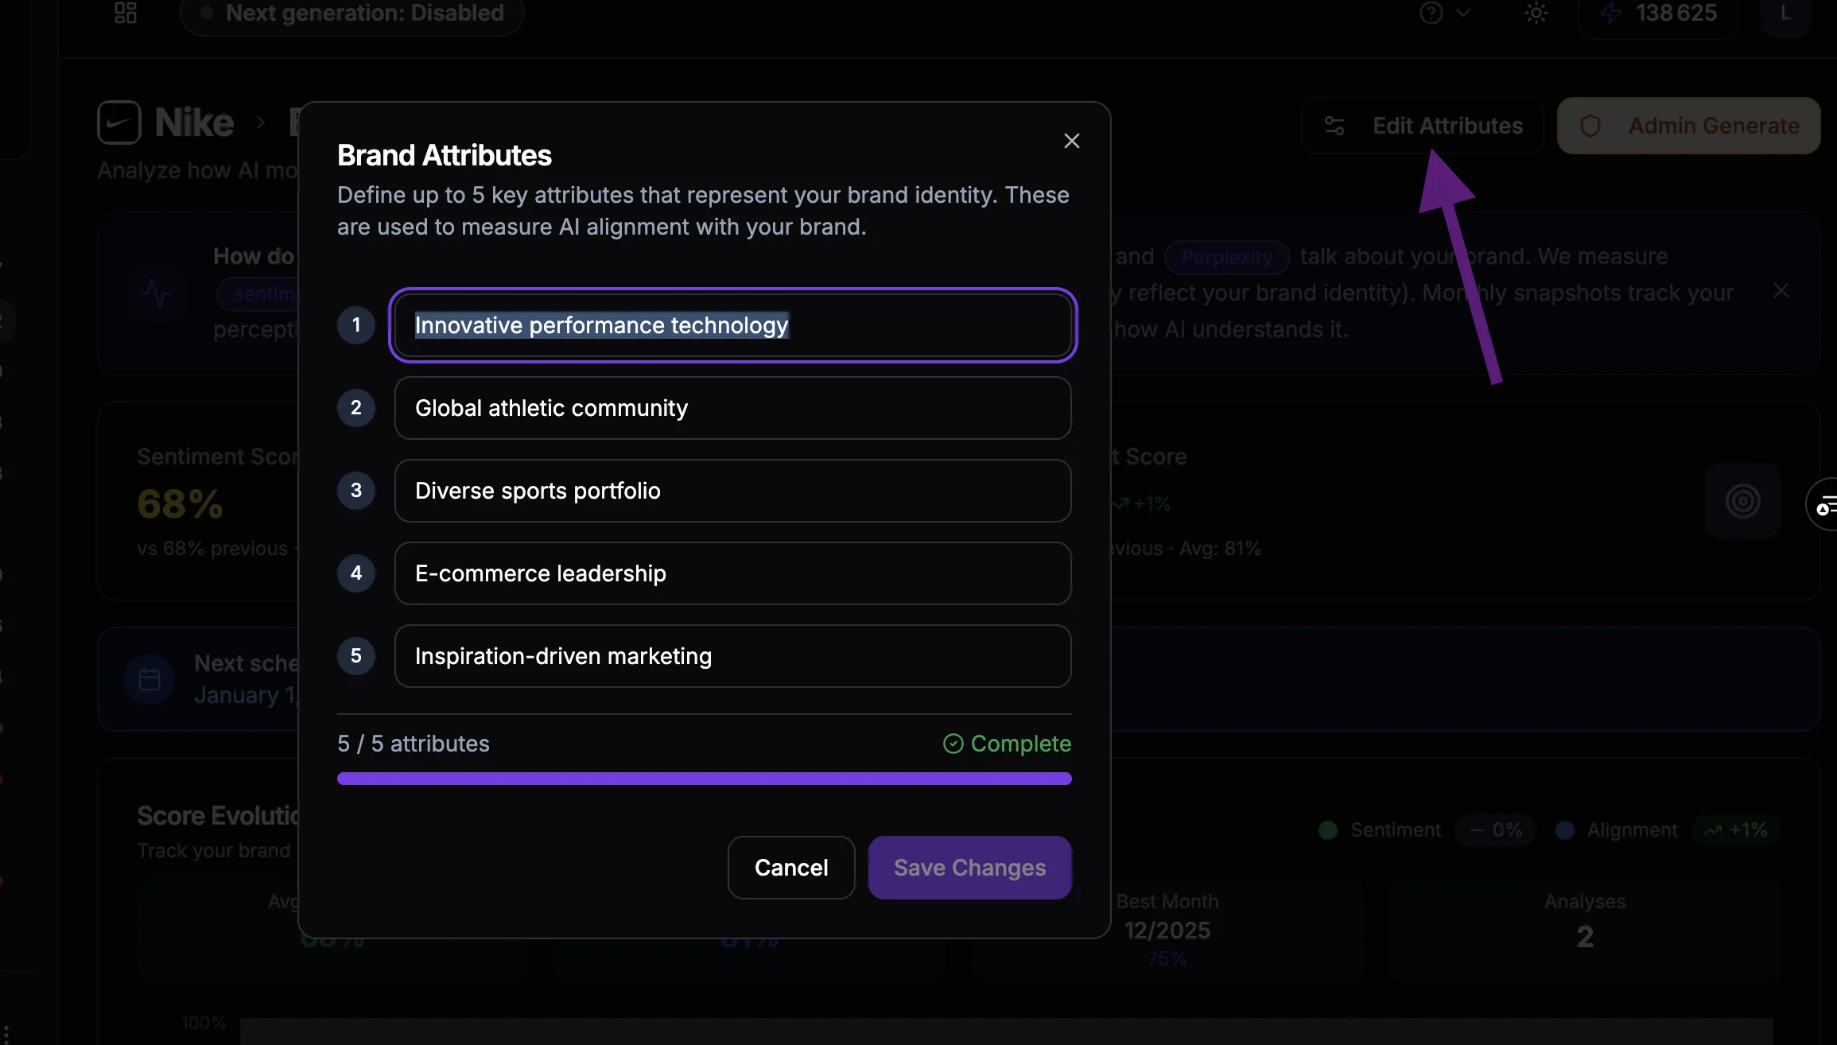Click the Nike breadcrumb link
1837x1045 pixels.
[x=194, y=122]
